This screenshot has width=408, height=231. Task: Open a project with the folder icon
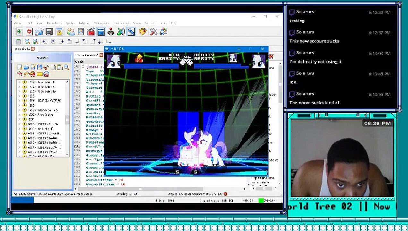click(39, 31)
